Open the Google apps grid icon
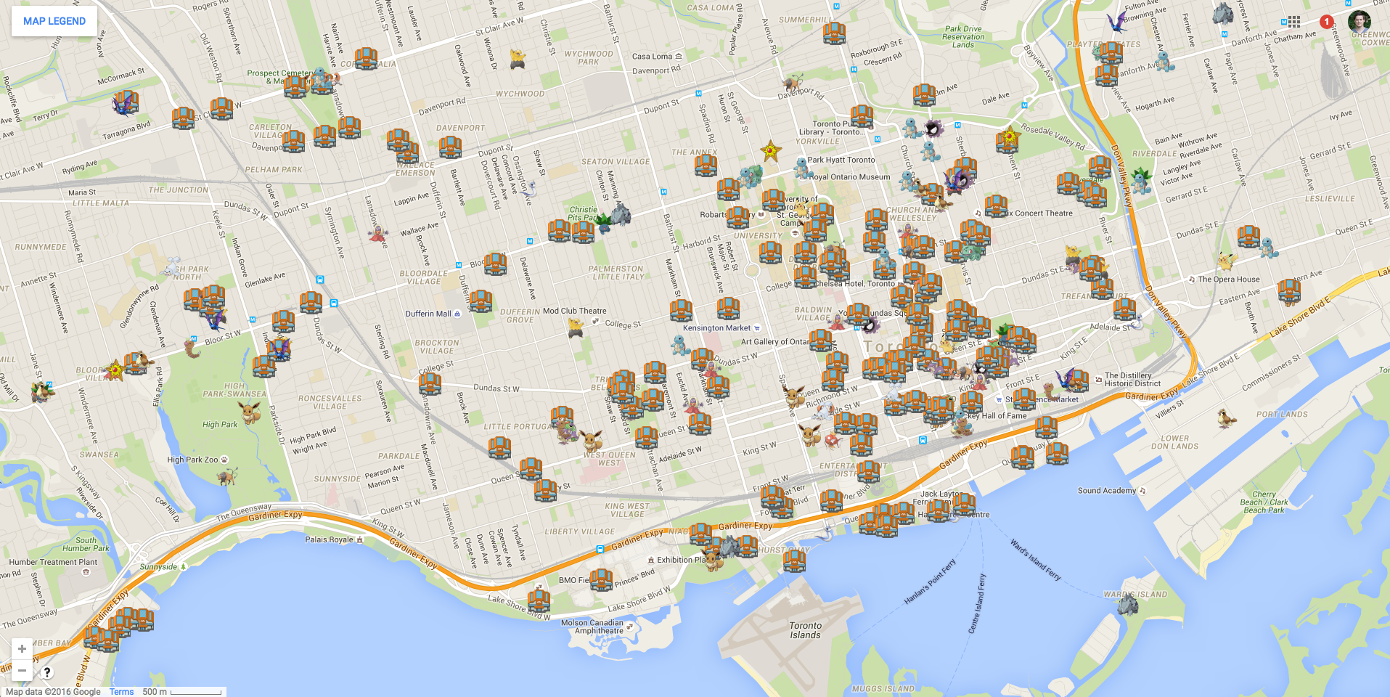This screenshot has width=1390, height=697. [x=1293, y=22]
